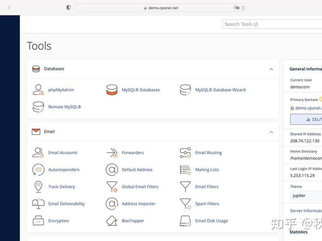The height and width of the screenshot is (241, 322).
Task: Click the Databases section stack icon
Action: [36, 69]
